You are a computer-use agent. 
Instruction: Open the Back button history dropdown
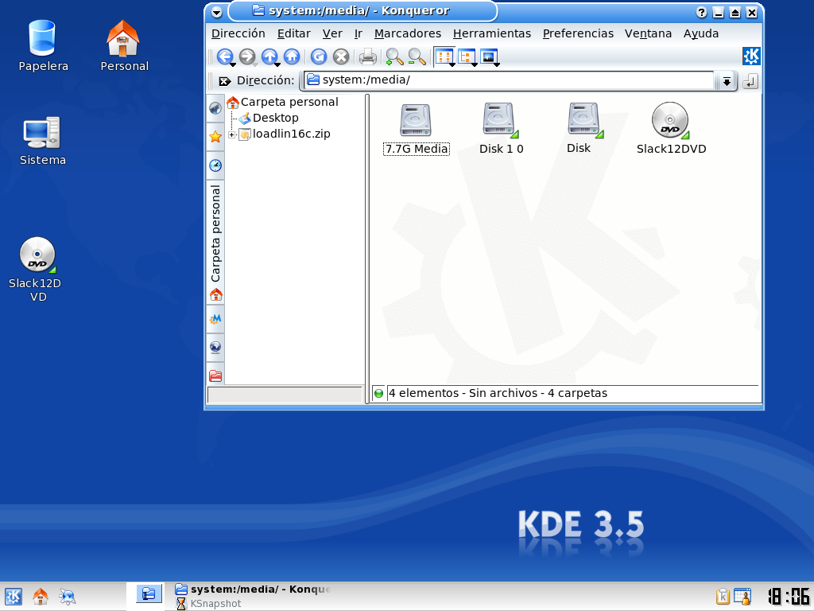(x=233, y=64)
